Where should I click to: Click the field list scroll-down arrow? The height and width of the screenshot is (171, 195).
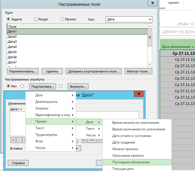[x=150, y=64]
